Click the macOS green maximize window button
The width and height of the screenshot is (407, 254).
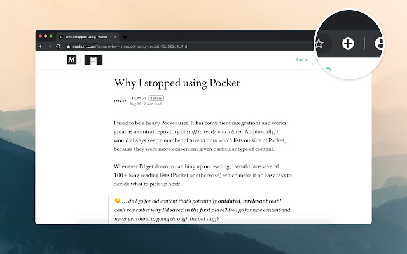coord(51,36)
